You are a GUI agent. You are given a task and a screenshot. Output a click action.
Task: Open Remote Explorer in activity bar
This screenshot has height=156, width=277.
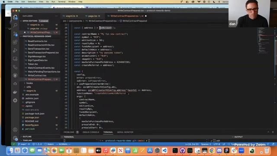click(15, 59)
